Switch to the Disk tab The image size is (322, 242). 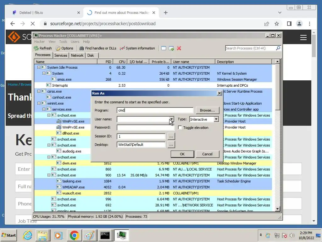pyautogui.click(x=91, y=55)
